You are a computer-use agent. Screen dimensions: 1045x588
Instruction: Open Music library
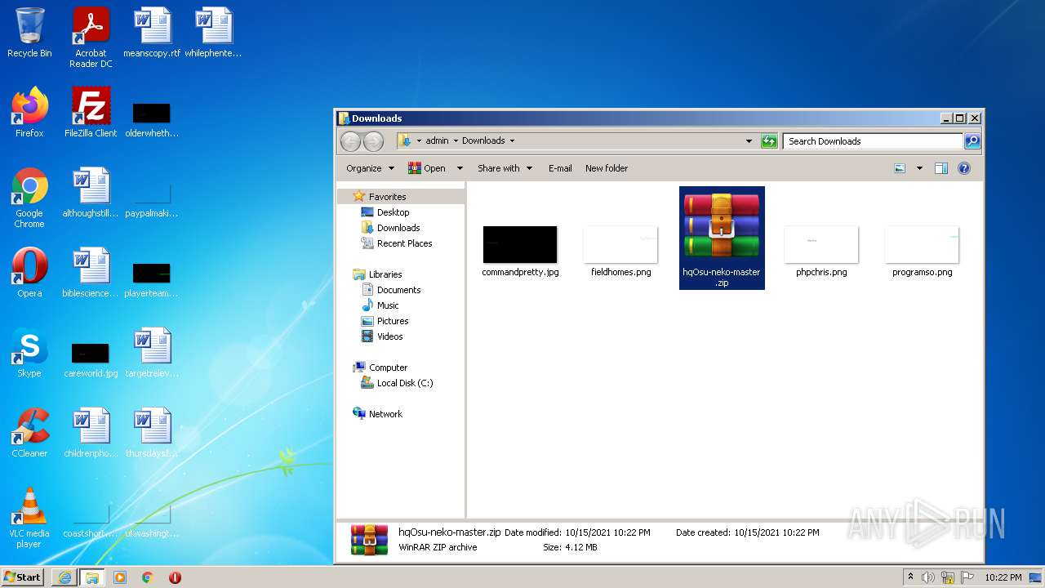(x=388, y=305)
